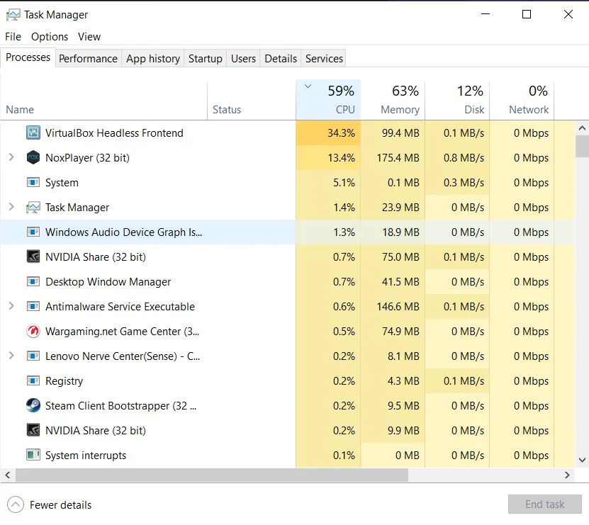Collapse view with Fewer details arrow
589x525 pixels.
tap(16, 504)
